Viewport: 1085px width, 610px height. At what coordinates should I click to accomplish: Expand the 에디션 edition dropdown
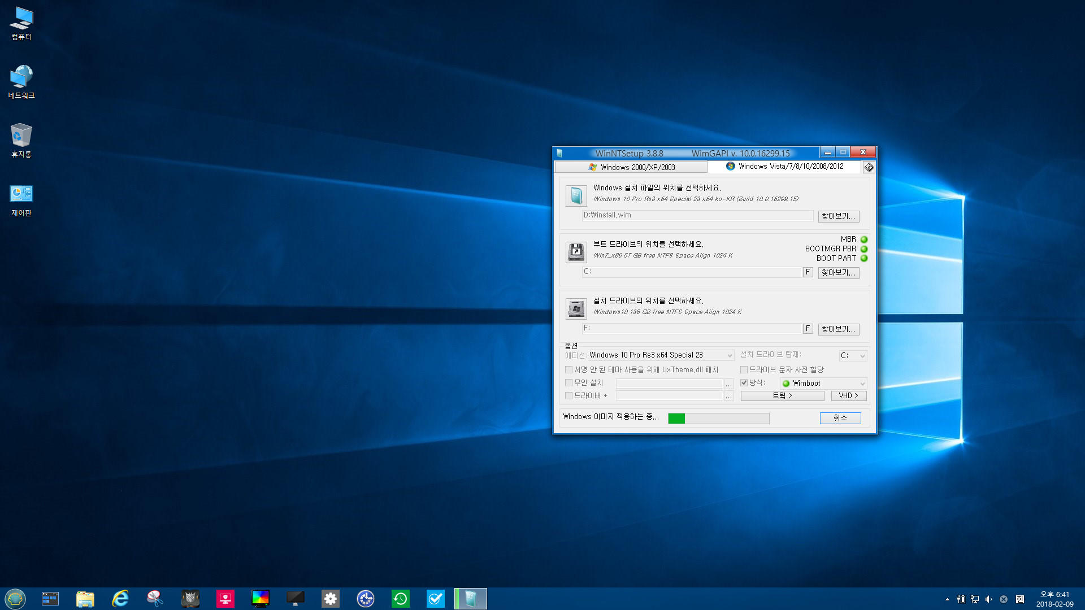[x=661, y=355]
